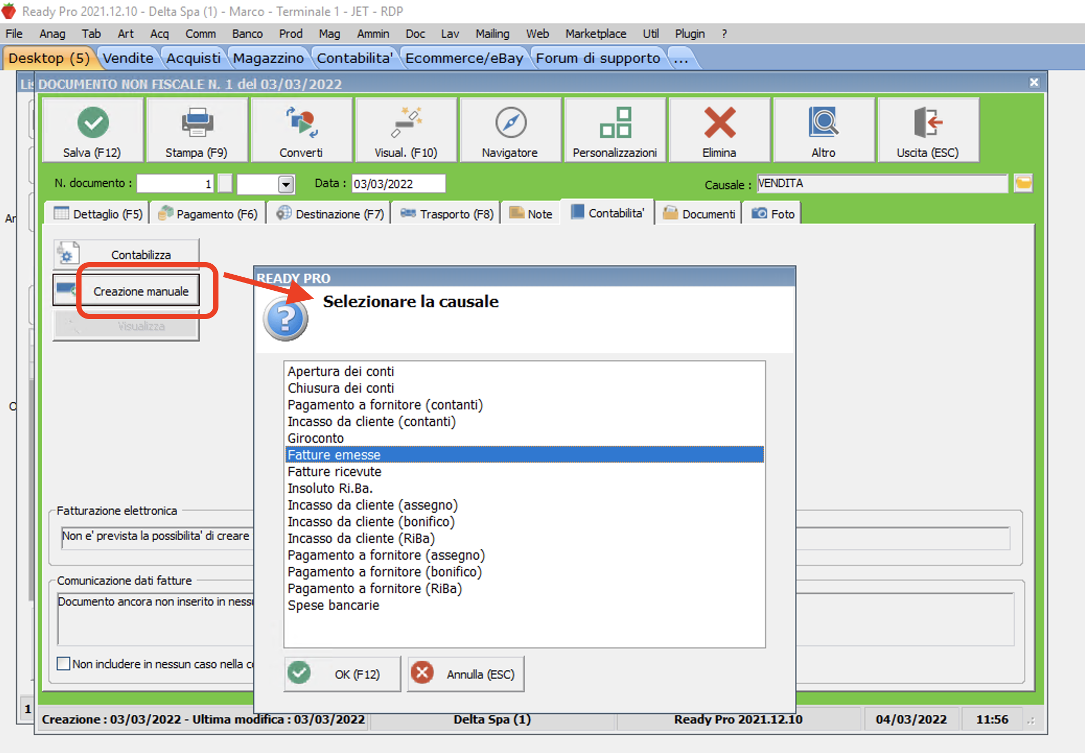Open the Anag menu

52,34
